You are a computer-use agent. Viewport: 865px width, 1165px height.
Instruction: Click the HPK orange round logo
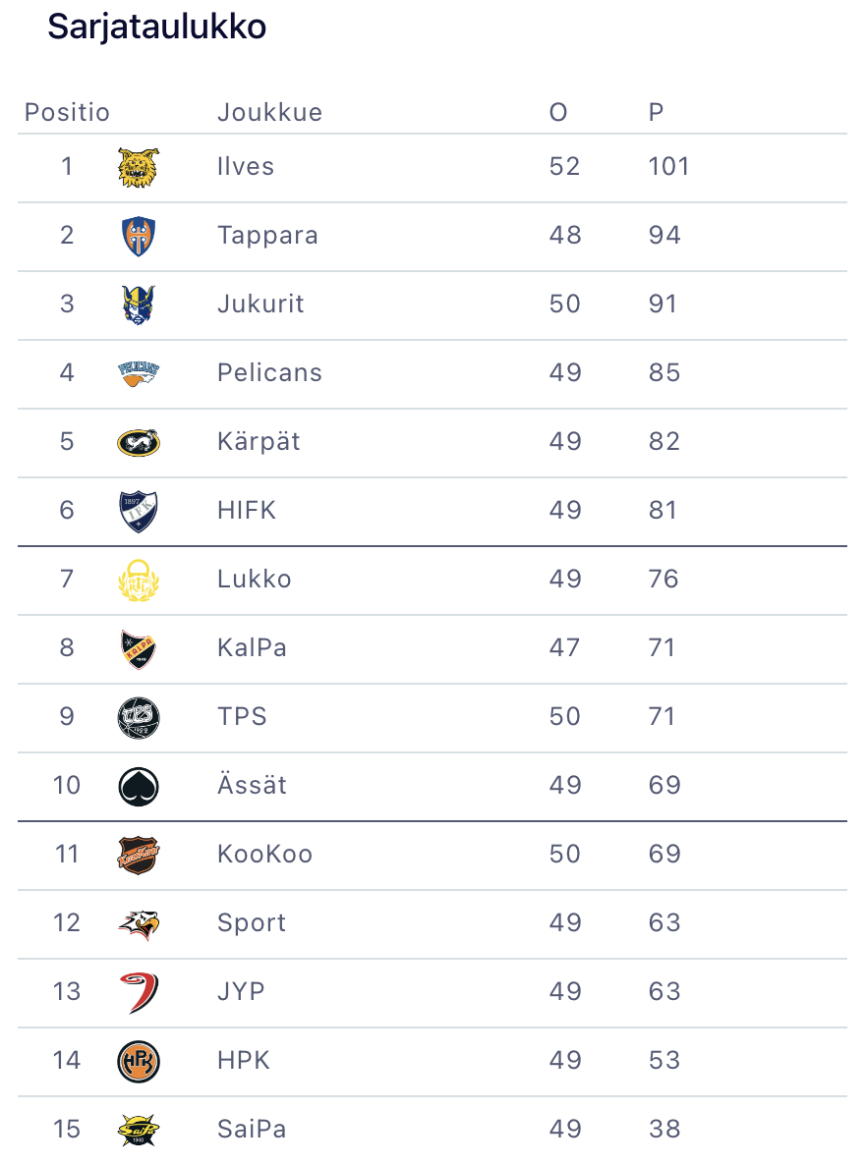pos(138,1061)
